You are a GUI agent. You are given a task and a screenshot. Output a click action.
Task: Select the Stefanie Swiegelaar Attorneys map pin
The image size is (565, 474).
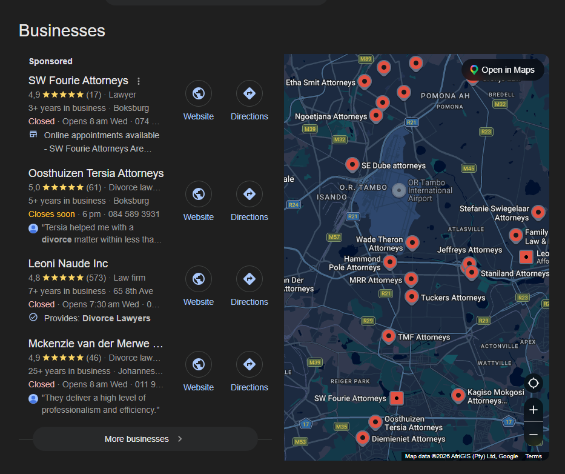point(538,213)
